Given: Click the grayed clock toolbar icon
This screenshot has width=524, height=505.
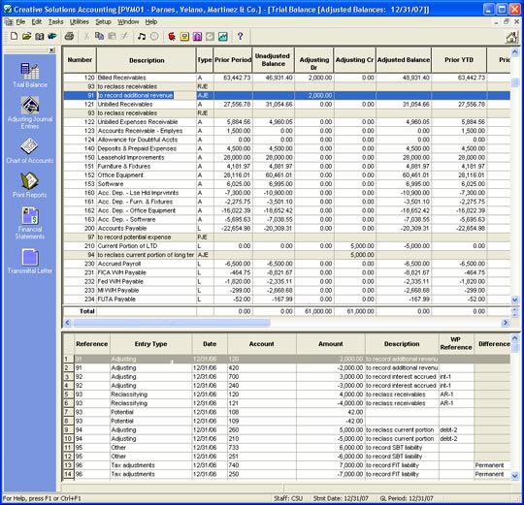Looking at the screenshot, I should [x=154, y=36].
